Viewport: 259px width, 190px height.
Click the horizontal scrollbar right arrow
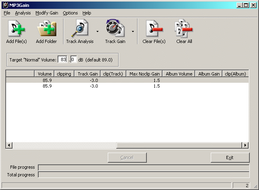click(245, 145)
